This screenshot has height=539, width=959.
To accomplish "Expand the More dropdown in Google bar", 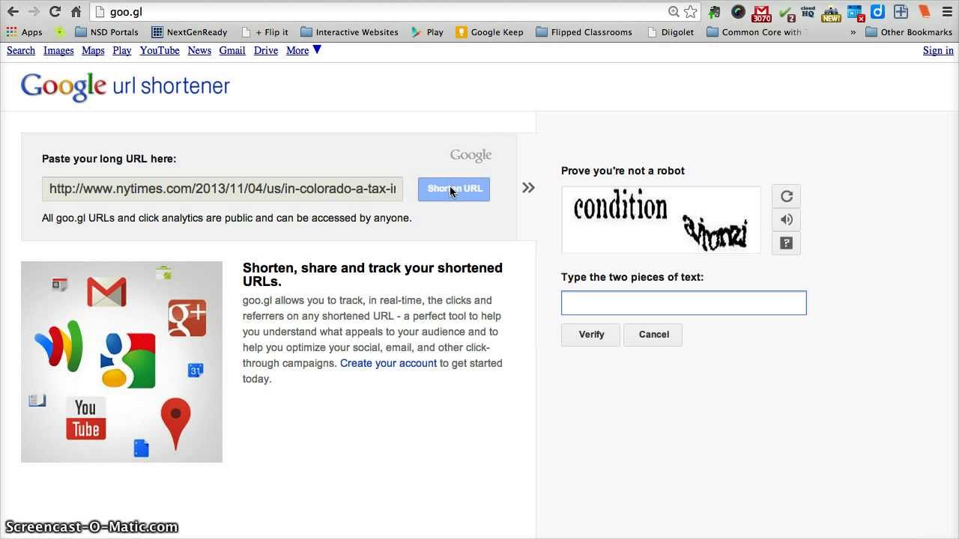I will pyautogui.click(x=303, y=50).
